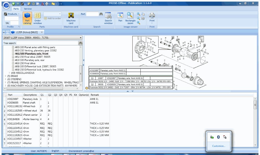Click binoculars icon beside Tree search
The height and width of the screenshot is (155, 260).
80,43
